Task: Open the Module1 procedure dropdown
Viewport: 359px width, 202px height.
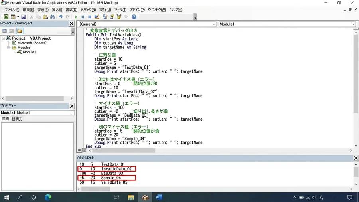Action: (353, 24)
